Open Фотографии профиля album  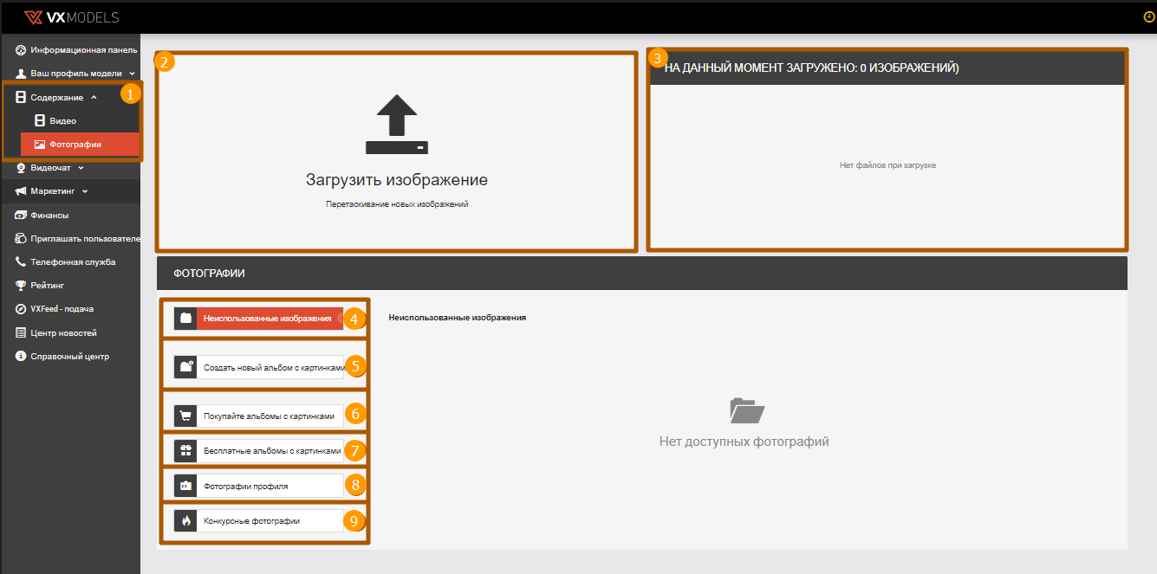coord(258,486)
